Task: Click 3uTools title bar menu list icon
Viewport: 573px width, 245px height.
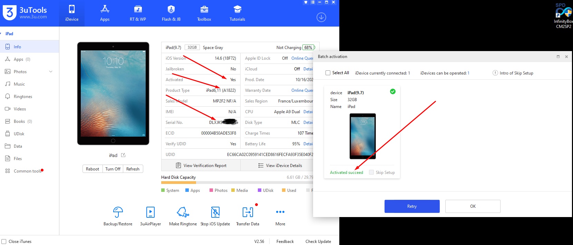Action: tap(313, 2)
